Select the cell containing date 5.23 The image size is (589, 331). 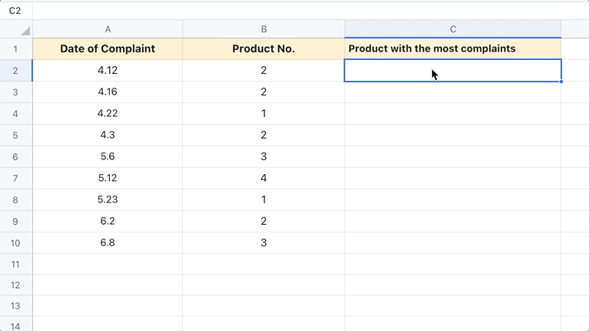108,199
